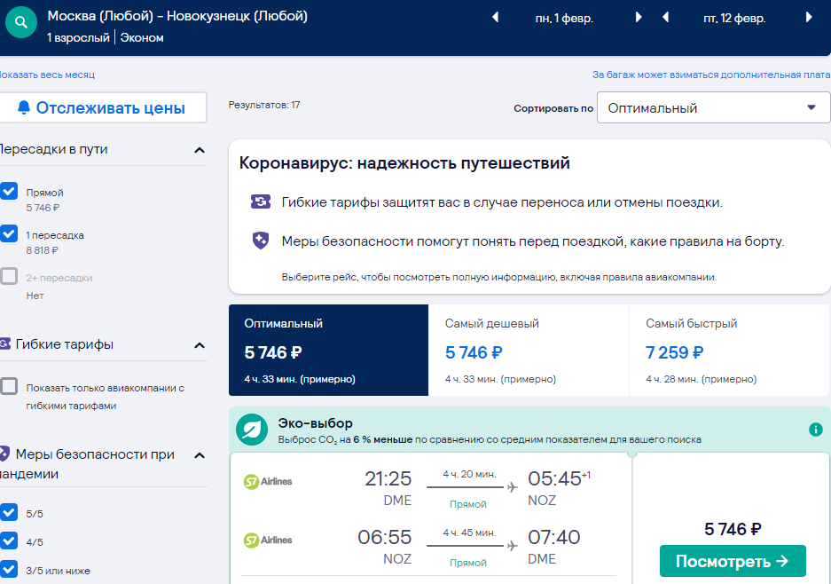Uncheck the 5/5 safety rating checkbox
Image resolution: width=831 pixels, height=584 pixels.
coord(9,512)
